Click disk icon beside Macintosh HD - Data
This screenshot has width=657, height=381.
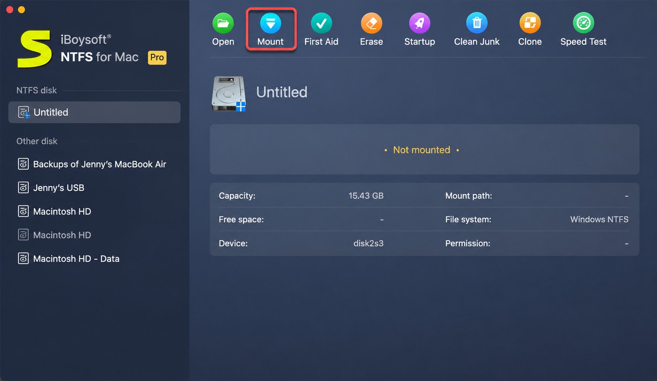[23, 259]
